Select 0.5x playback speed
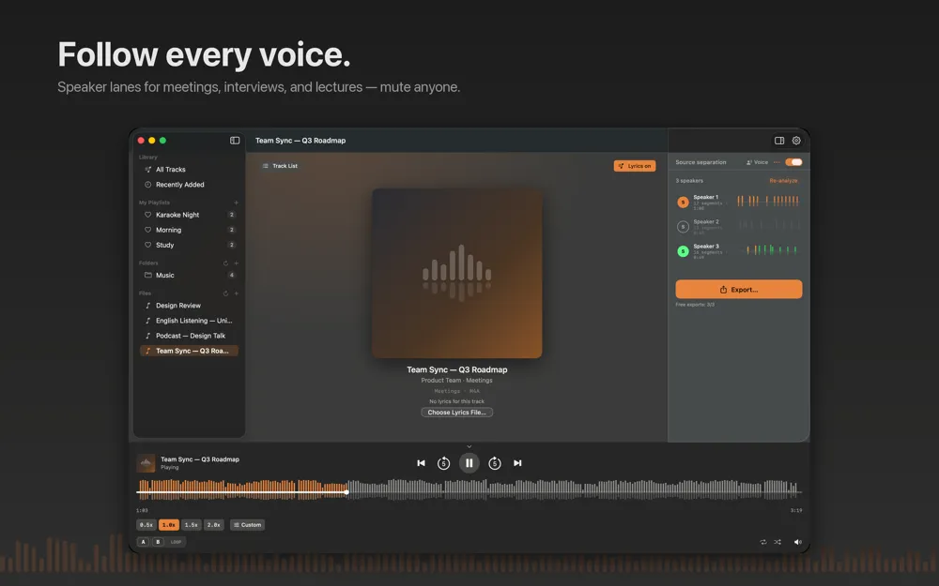939x586 pixels. pyautogui.click(x=146, y=525)
